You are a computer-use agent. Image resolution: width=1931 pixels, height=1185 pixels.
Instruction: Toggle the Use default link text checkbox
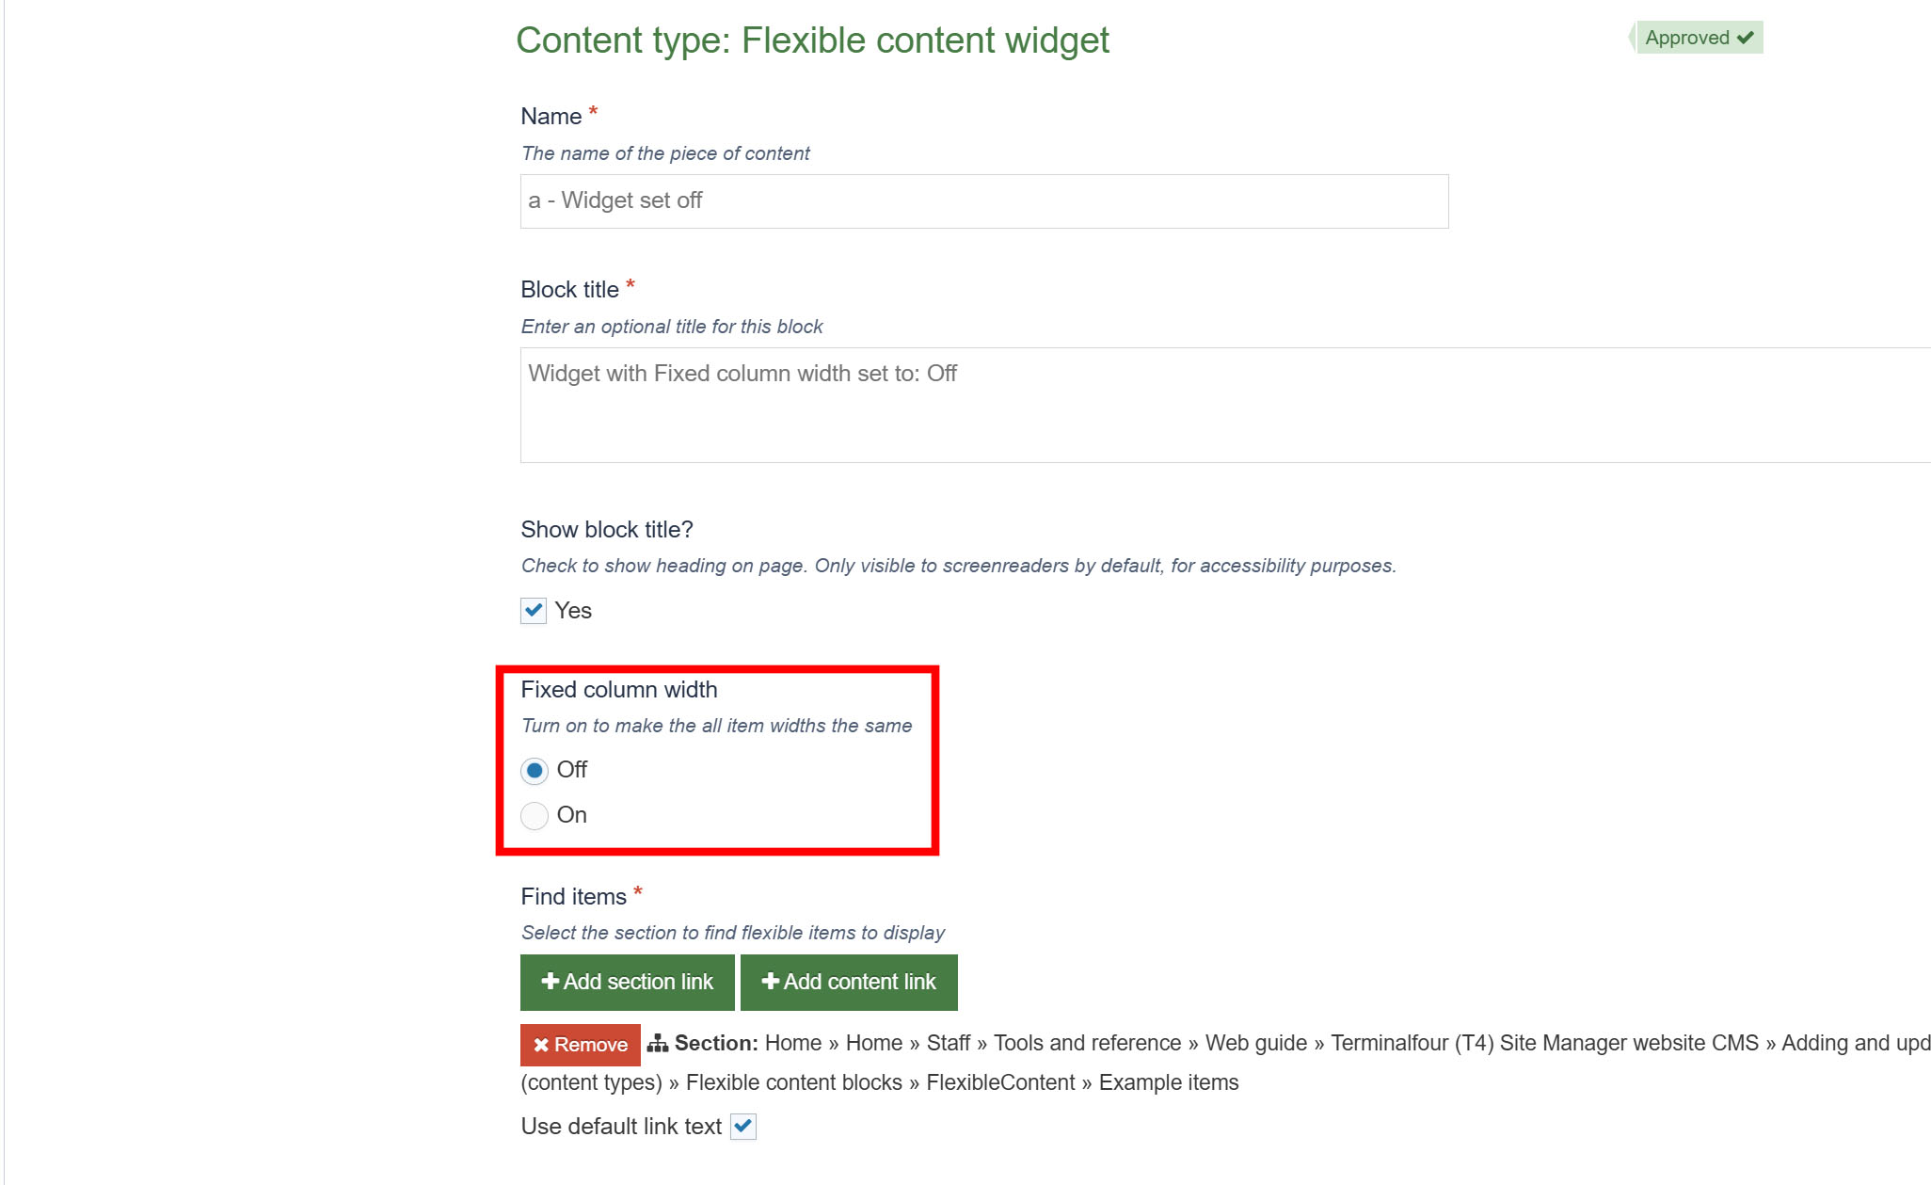point(743,1127)
